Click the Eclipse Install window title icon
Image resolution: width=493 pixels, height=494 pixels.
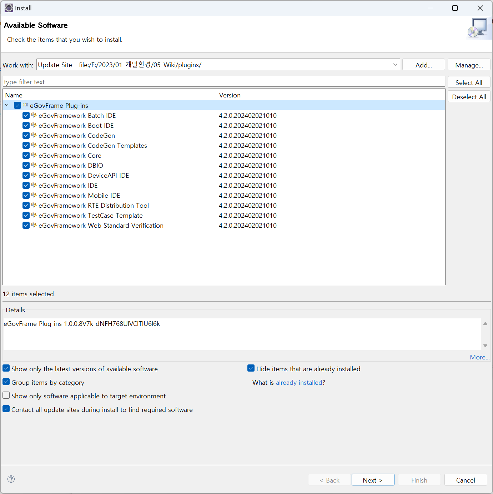pos(9,8)
